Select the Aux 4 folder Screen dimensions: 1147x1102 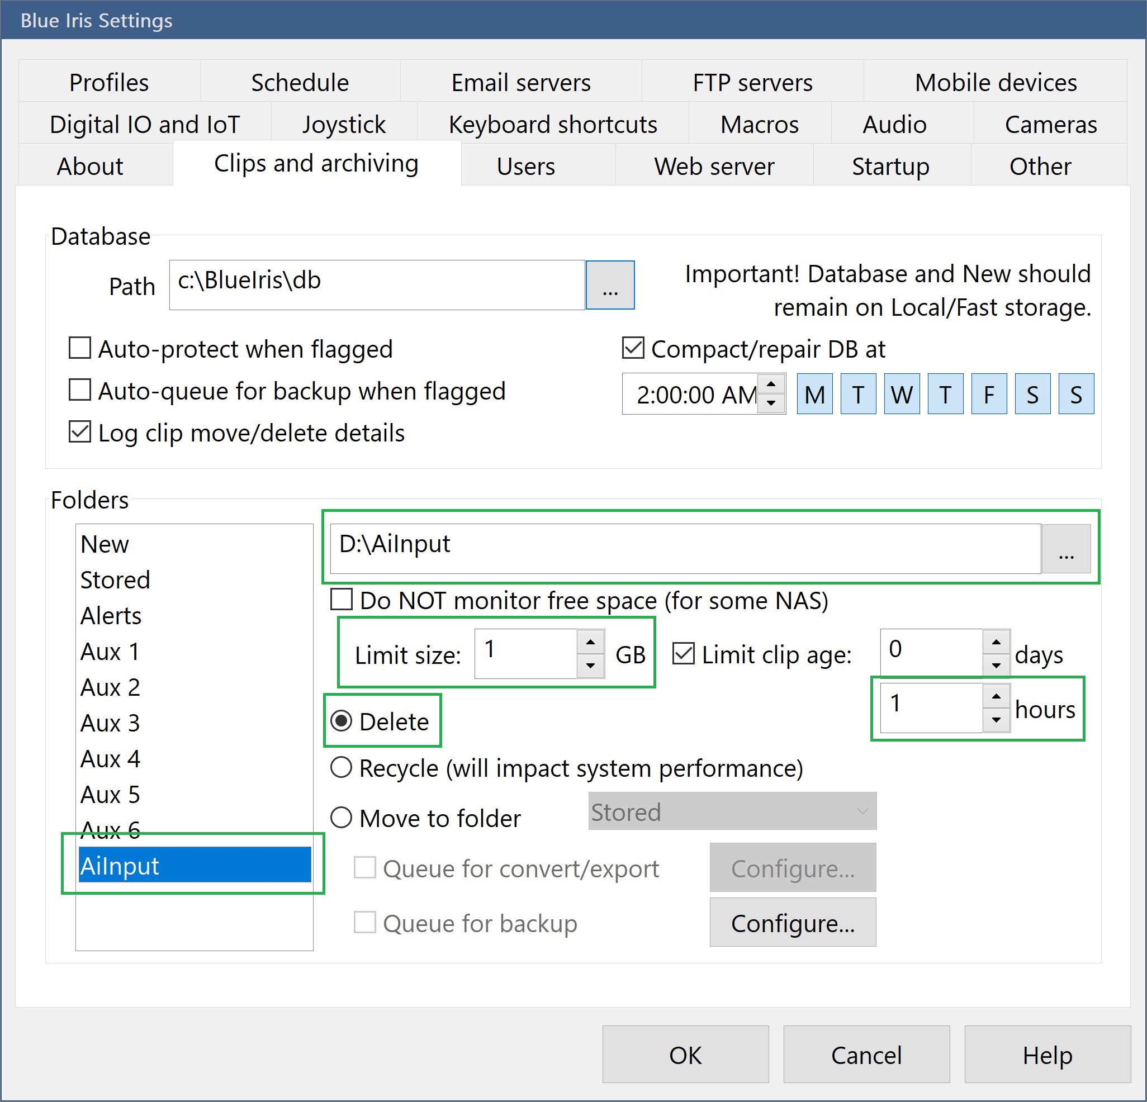195,759
